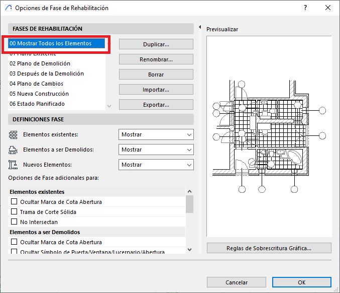Click the Exportar button
This screenshot has width=340, height=293.
pos(156,105)
